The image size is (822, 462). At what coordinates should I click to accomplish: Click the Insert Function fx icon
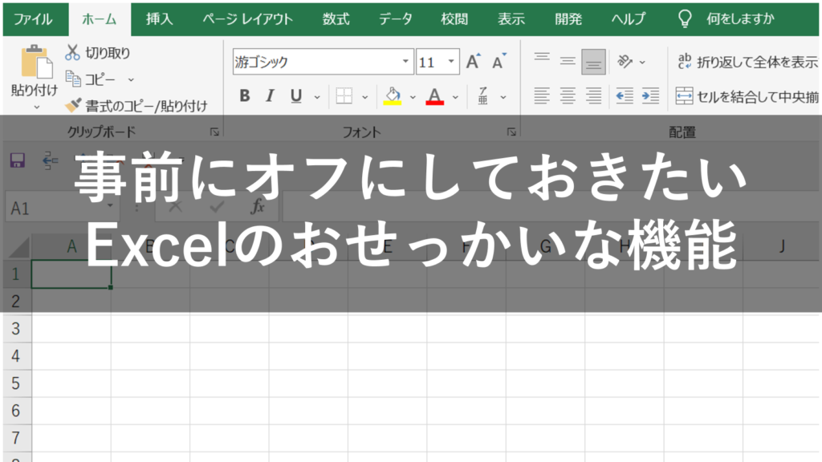pos(258,207)
